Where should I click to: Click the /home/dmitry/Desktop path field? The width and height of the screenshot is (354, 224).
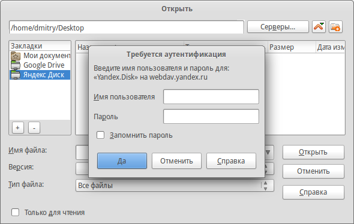pyautogui.click(x=127, y=28)
